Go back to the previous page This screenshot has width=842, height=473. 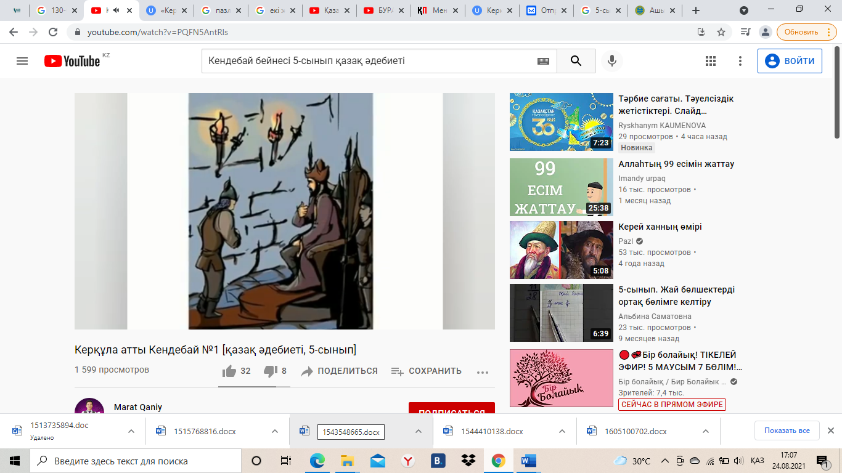[14, 32]
